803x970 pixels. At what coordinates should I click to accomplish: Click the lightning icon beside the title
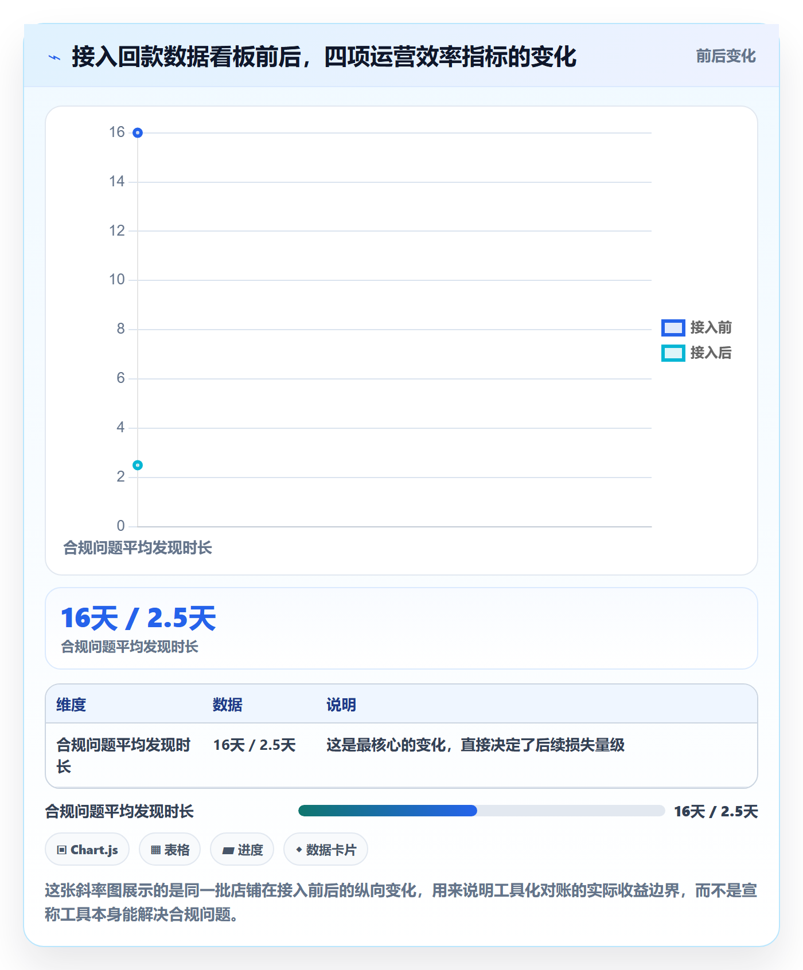click(x=54, y=57)
